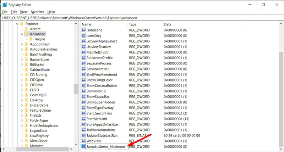Expand the AutoplayHandlers tree node
This screenshot has width=284, height=152.
pyautogui.click(x=22, y=49)
